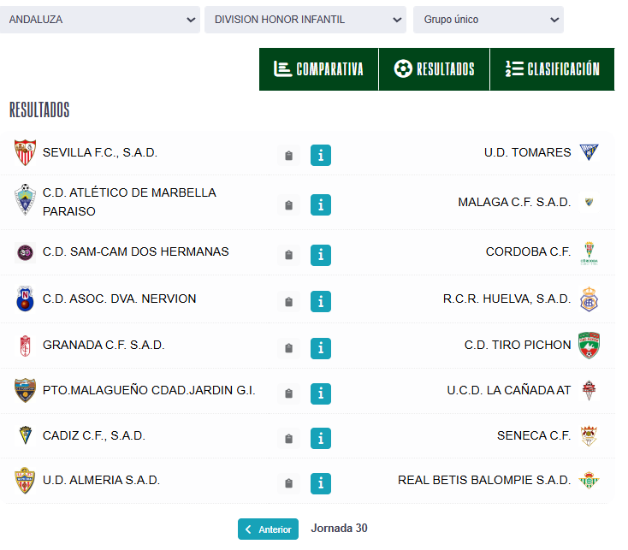This screenshot has width=628, height=550.
Task: Select the C.D. TIRO PICHON team name
Action: click(x=518, y=345)
